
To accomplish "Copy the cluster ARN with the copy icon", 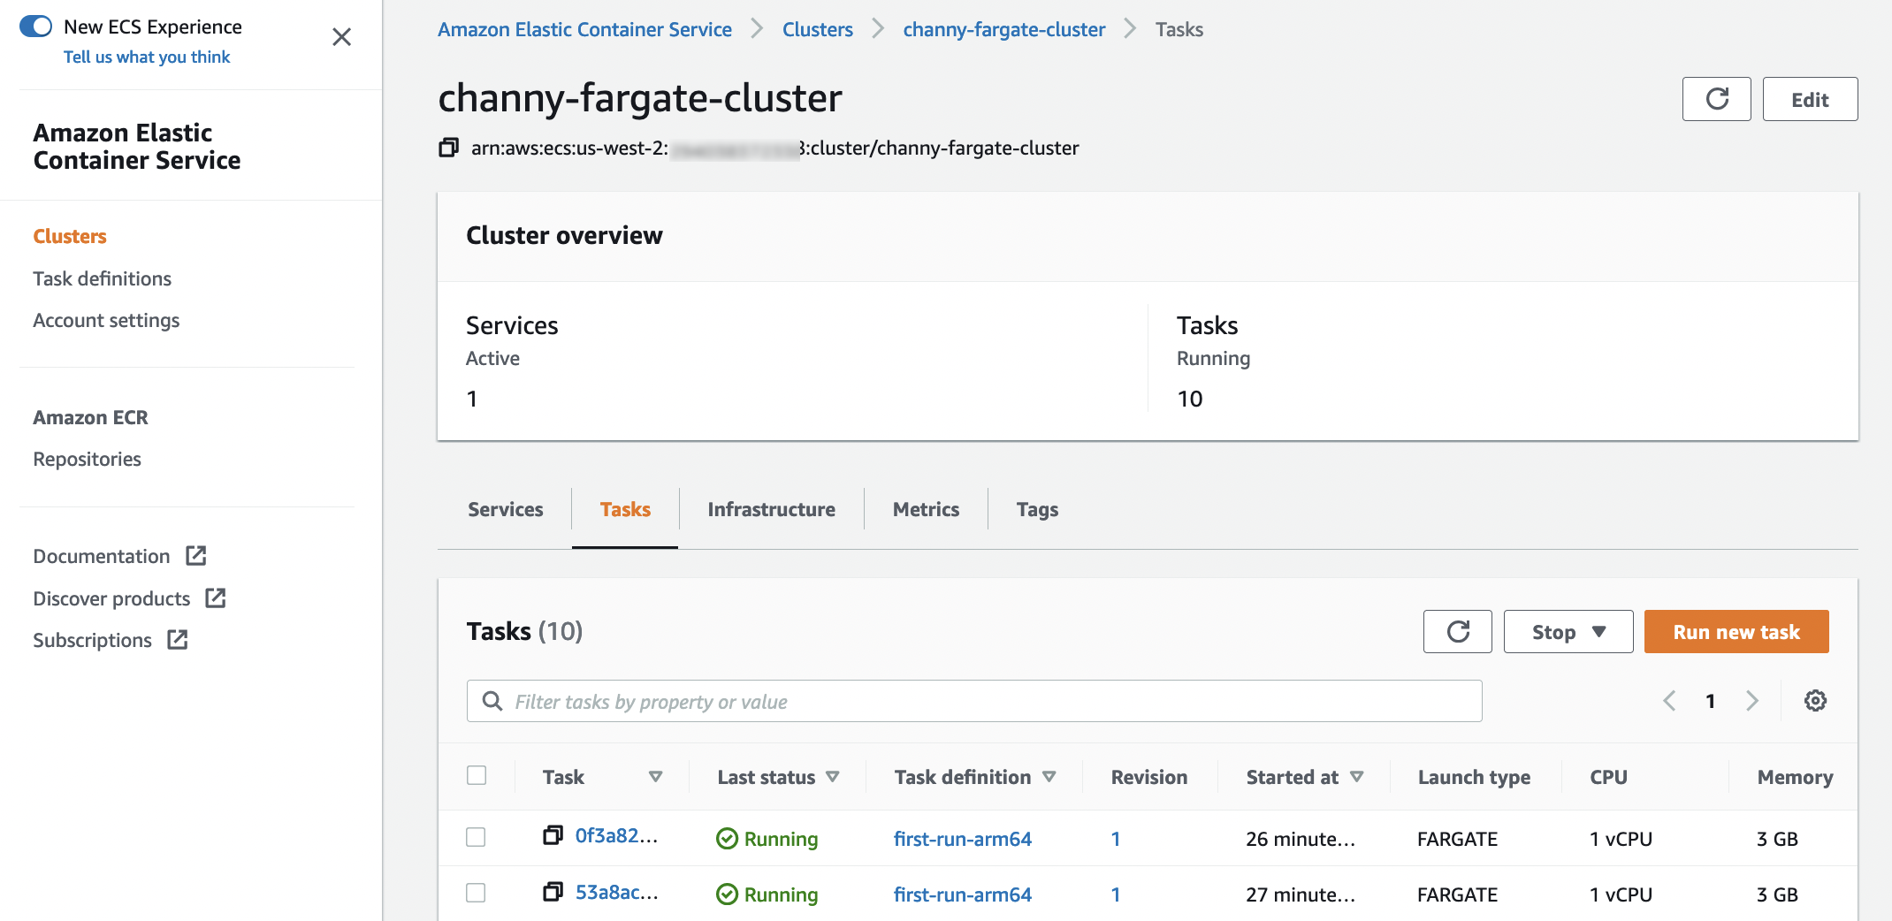I will (x=448, y=148).
